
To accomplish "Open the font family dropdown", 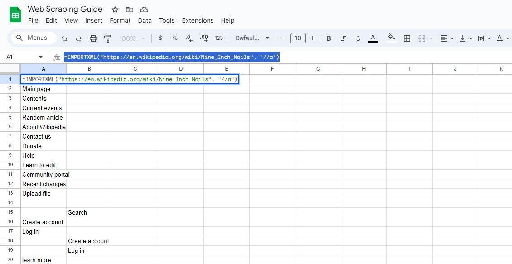I will click(252, 38).
